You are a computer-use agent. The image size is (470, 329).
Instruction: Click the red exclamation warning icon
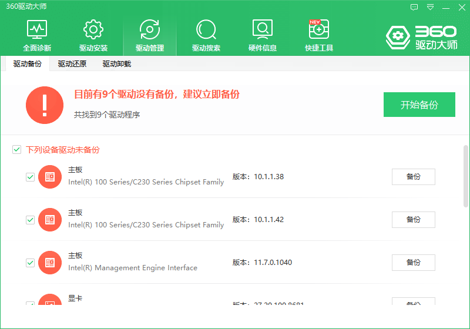(x=45, y=105)
